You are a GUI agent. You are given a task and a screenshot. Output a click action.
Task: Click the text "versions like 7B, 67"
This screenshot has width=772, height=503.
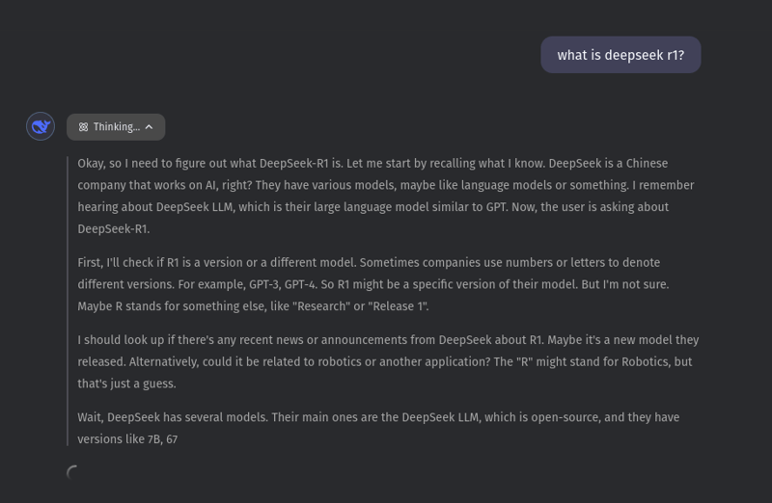(x=127, y=439)
